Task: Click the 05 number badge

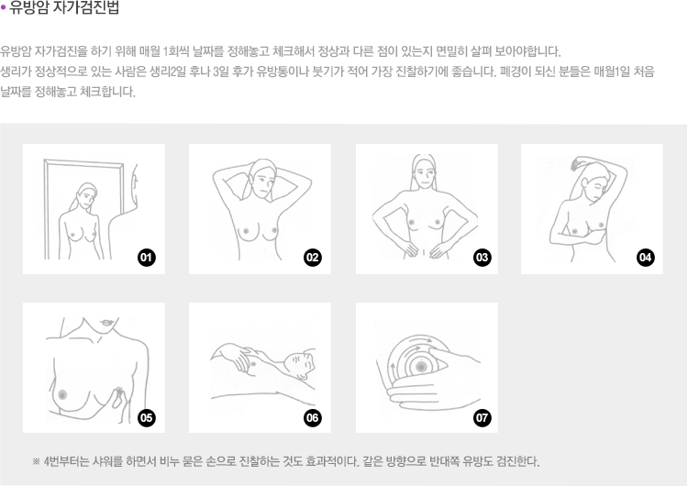Action: point(146,417)
